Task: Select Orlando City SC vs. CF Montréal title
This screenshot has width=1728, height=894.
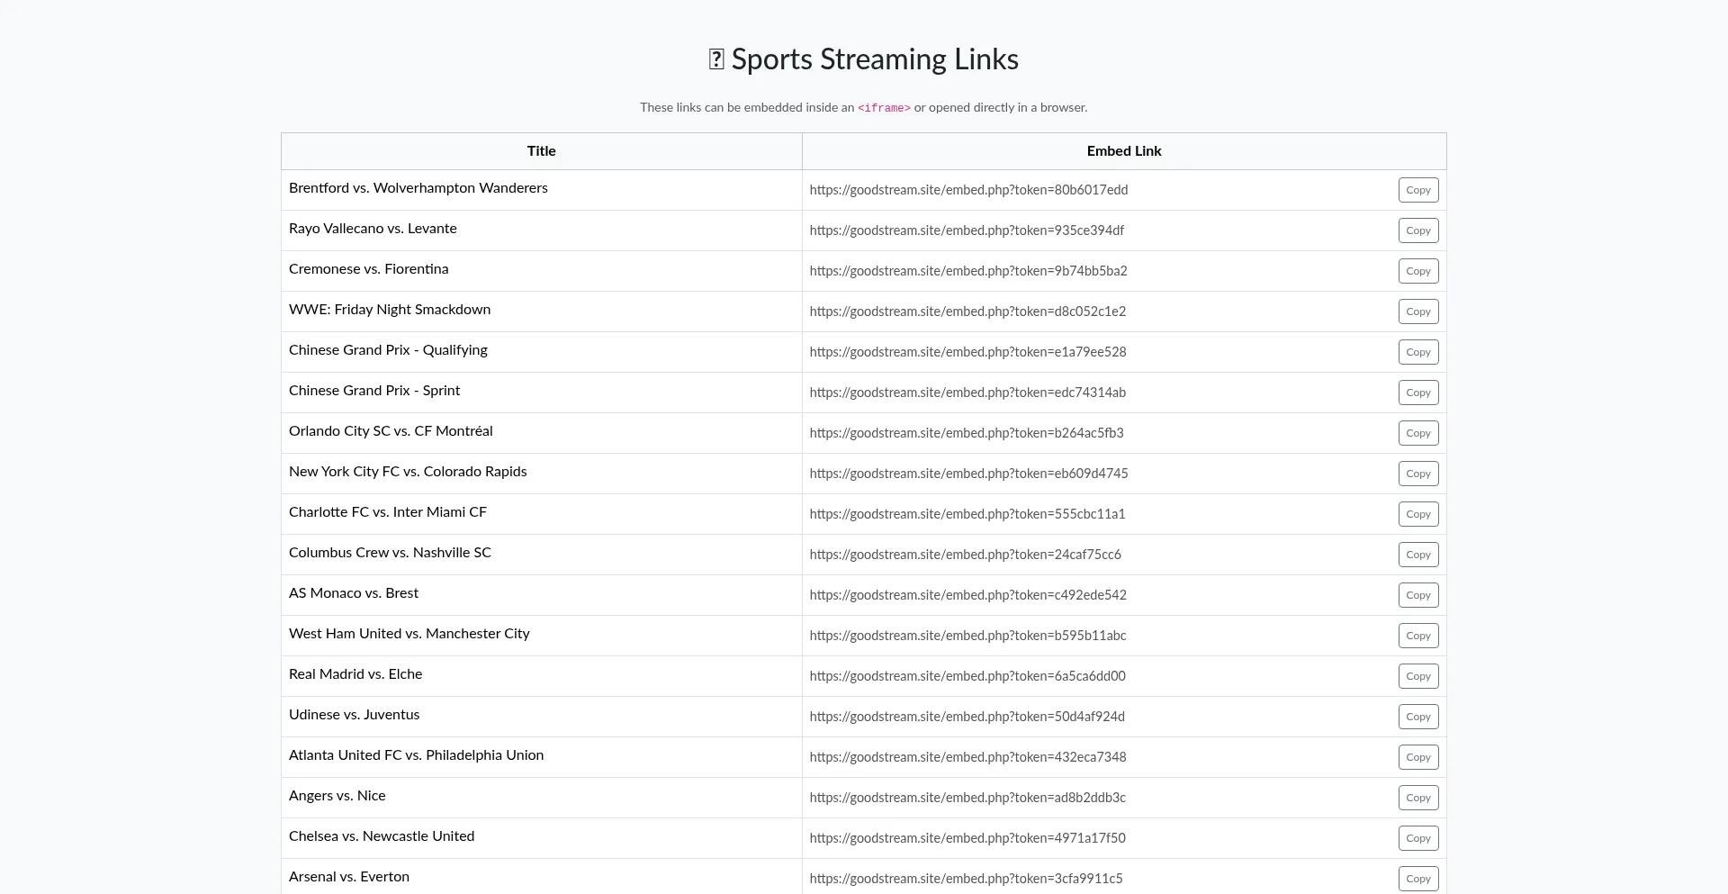Action: pyautogui.click(x=391, y=431)
